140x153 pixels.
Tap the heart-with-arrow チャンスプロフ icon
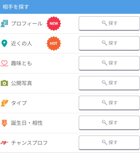(4, 143)
